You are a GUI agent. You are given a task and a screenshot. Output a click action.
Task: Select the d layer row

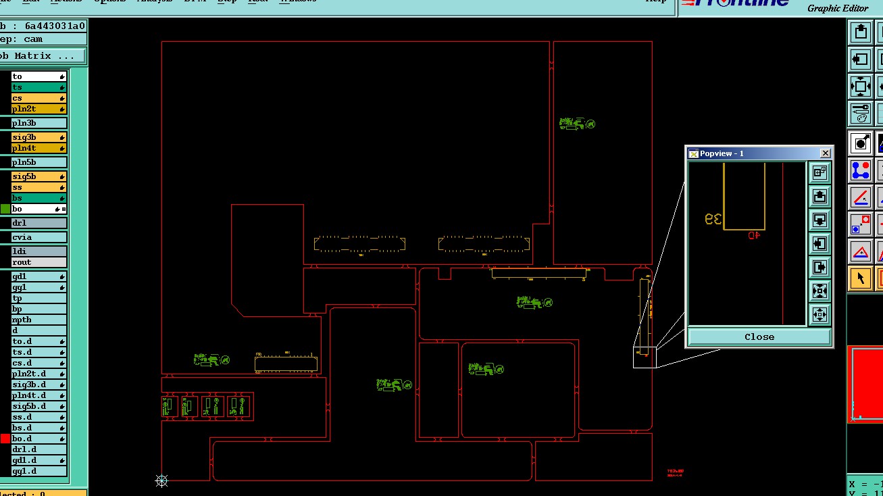[x=39, y=330]
